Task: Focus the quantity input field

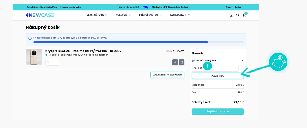Action: [53, 62]
